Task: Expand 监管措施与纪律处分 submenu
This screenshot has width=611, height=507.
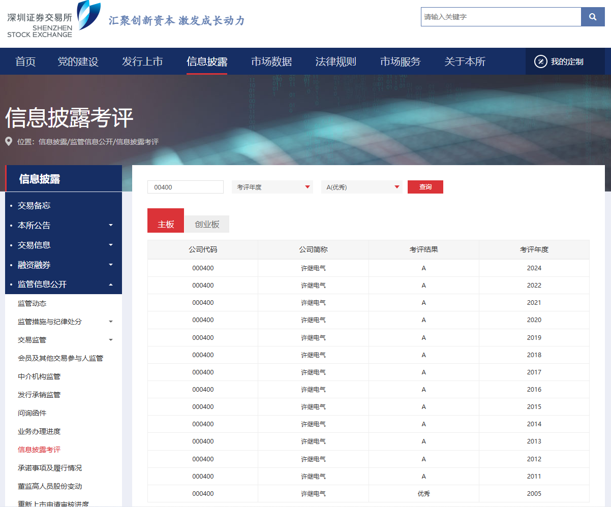Action: pyautogui.click(x=111, y=322)
